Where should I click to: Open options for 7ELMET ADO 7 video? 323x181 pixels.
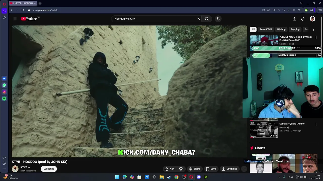point(316,37)
